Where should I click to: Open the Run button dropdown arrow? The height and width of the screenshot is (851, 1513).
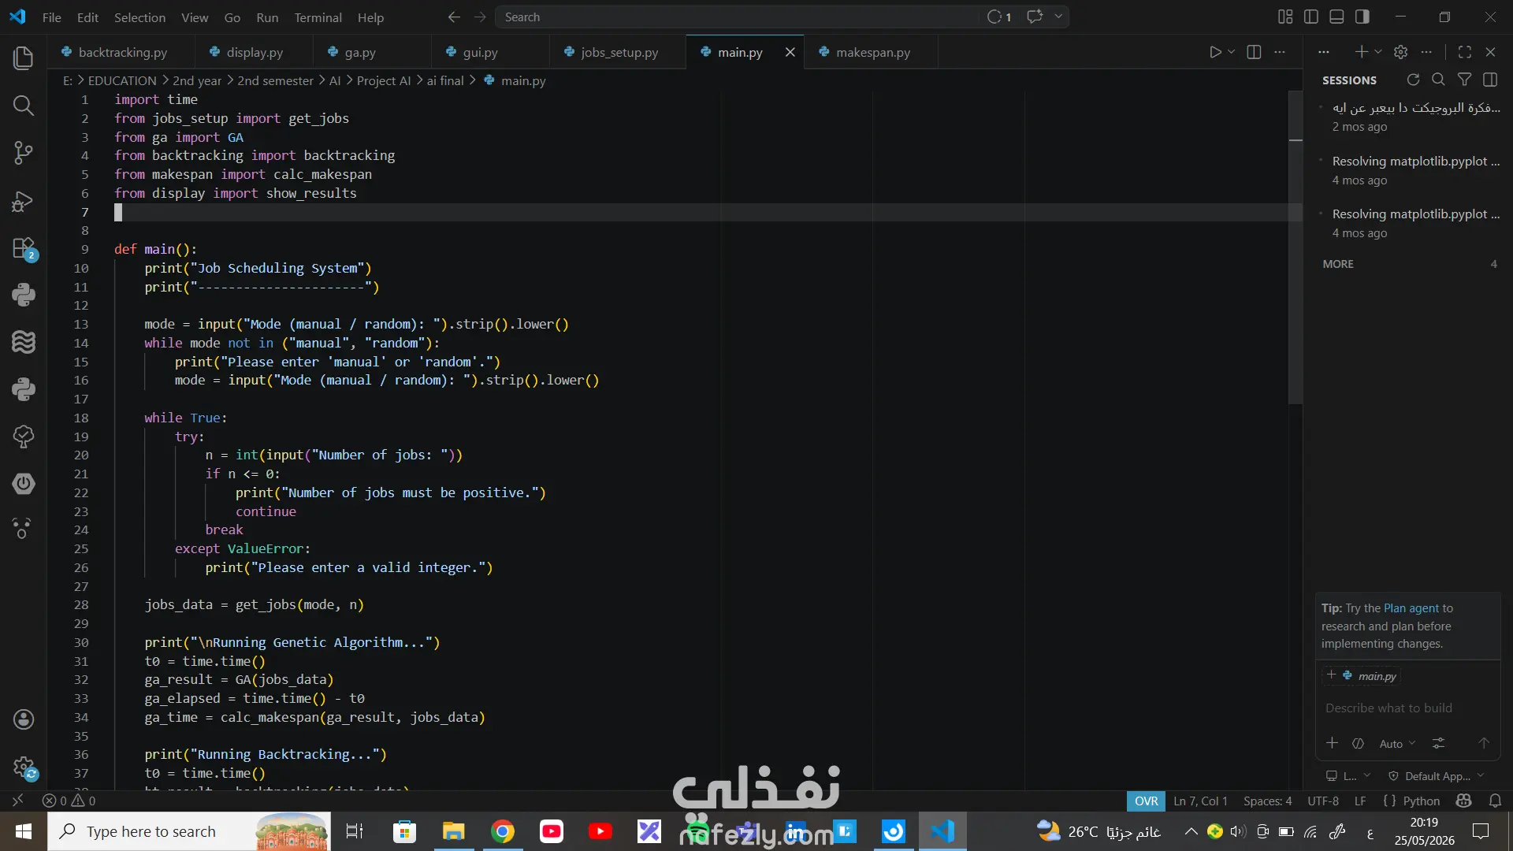click(x=1231, y=52)
